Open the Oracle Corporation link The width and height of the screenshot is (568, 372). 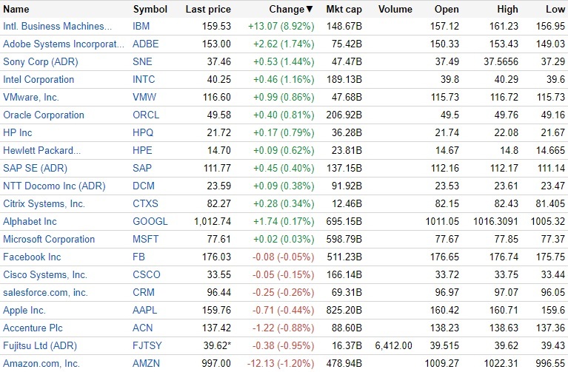[x=44, y=115]
